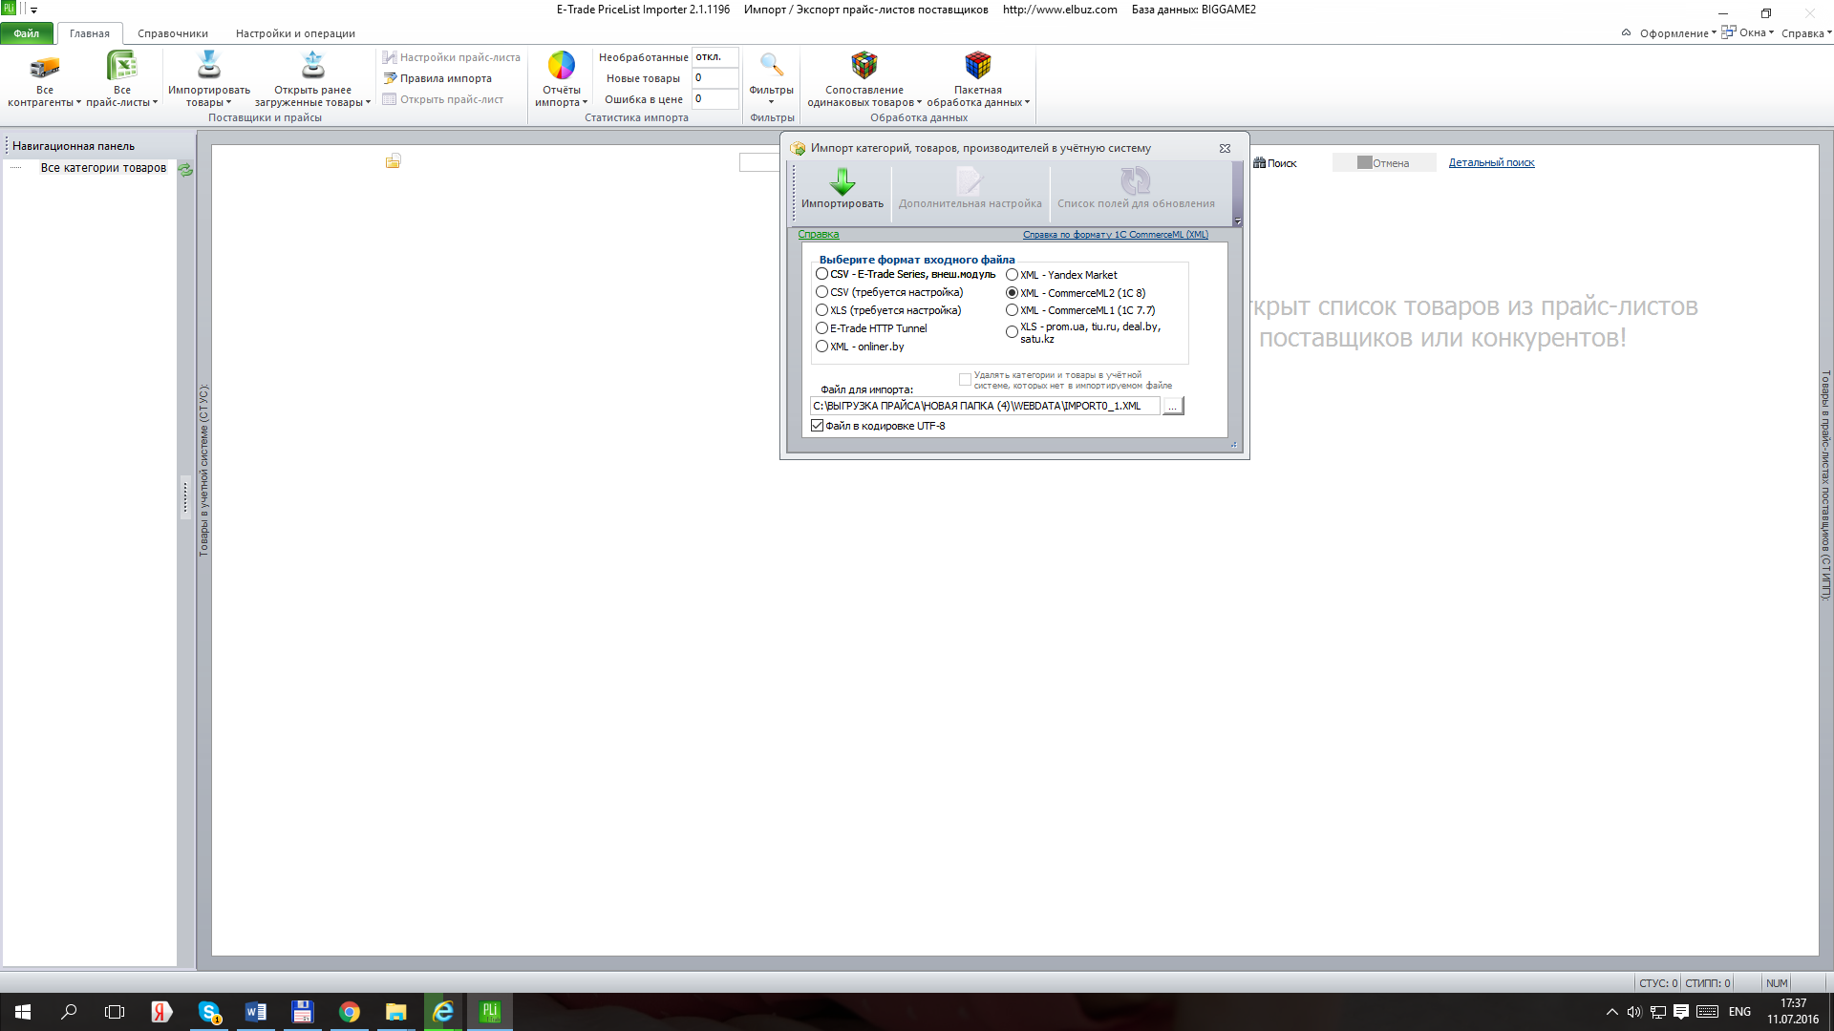Click the green Импортировать arrow in the dialog
Screen dimensions: 1834x1031
tap(842, 188)
